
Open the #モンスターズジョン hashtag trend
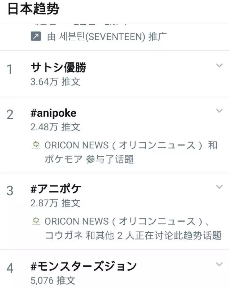pos(84,266)
